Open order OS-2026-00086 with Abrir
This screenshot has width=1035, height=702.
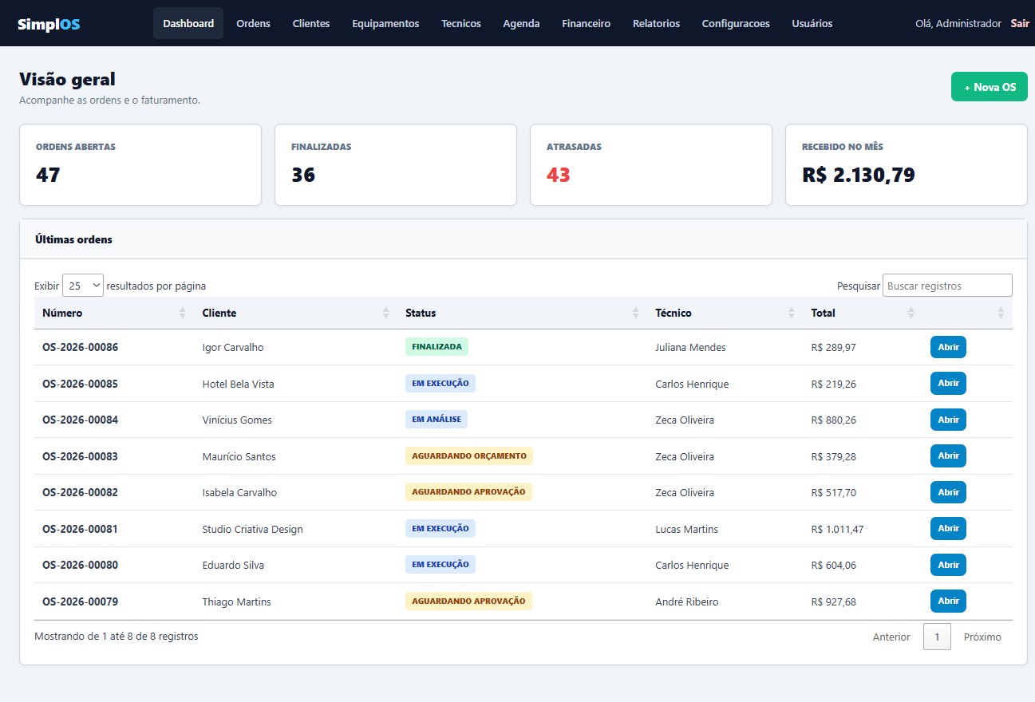pos(948,347)
